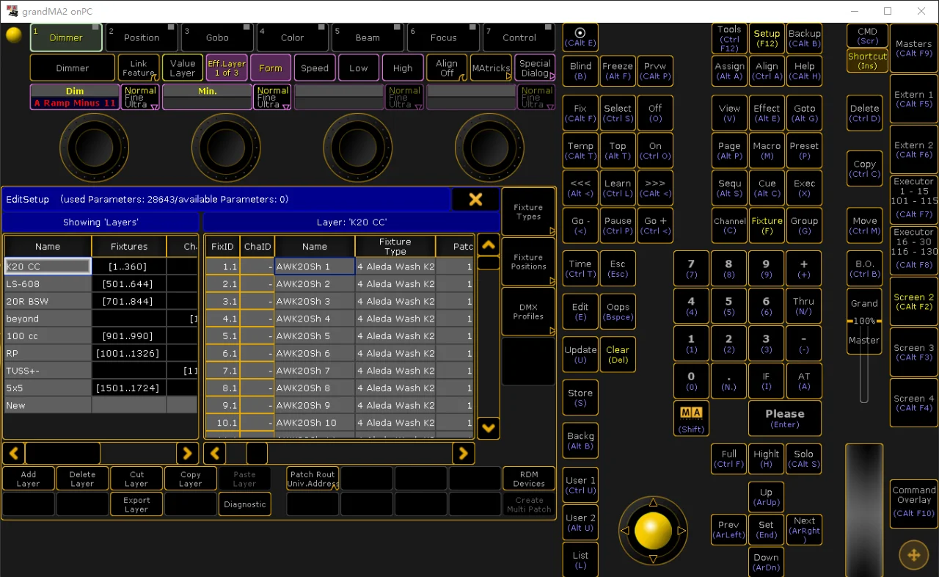Click the move cross icon under Command Overlay
The width and height of the screenshot is (939, 577).
click(914, 555)
